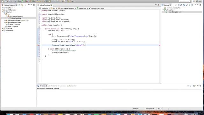Run the program with green Run button
Viewport: 204px width, 115px height.
22,1
